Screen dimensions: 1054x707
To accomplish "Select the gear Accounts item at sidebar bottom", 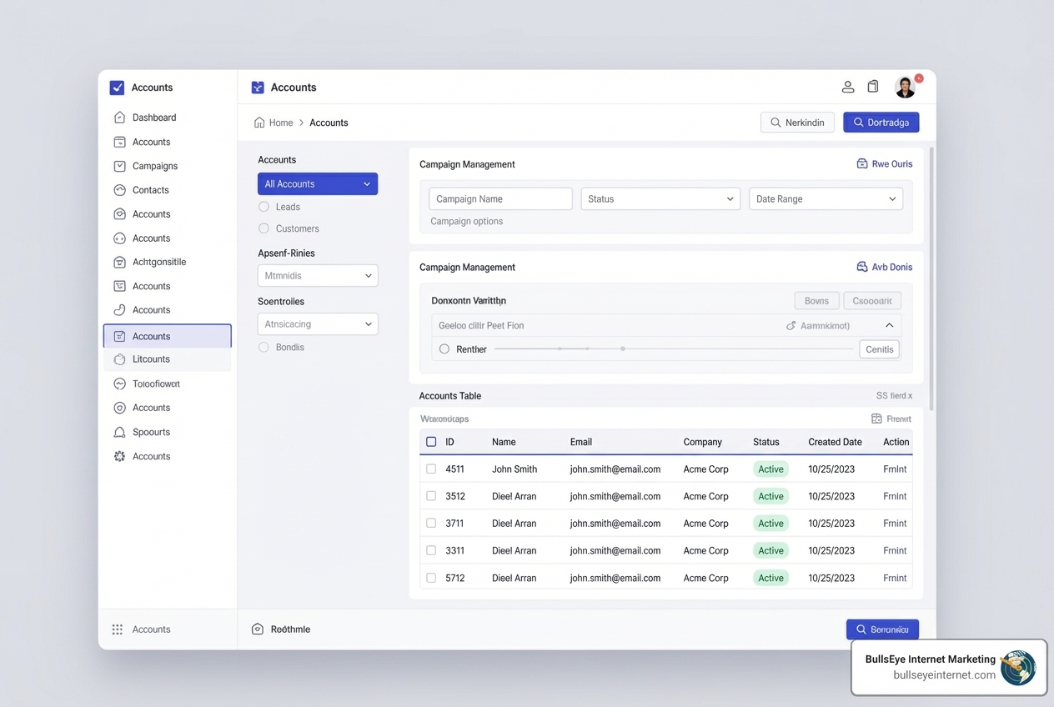I will (x=118, y=456).
